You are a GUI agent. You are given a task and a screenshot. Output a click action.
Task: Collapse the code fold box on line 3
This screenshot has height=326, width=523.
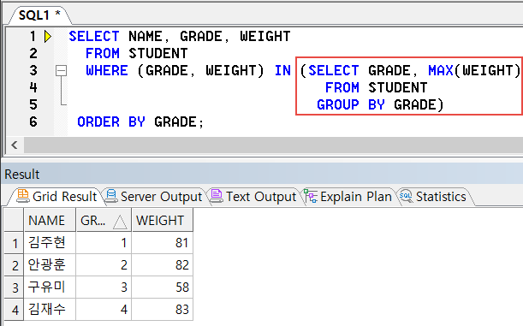coord(61,71)
